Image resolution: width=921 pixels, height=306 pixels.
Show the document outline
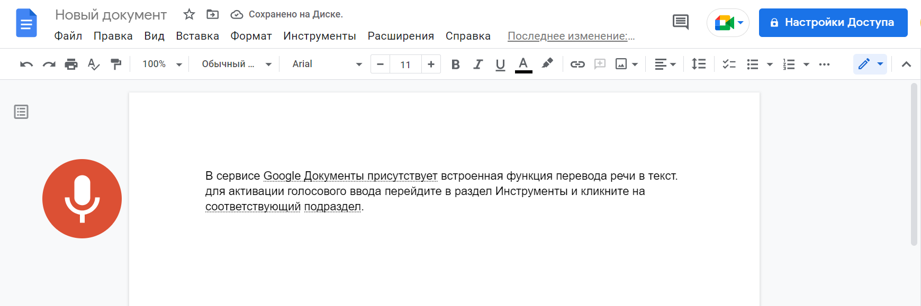click(x=21, y=112)
